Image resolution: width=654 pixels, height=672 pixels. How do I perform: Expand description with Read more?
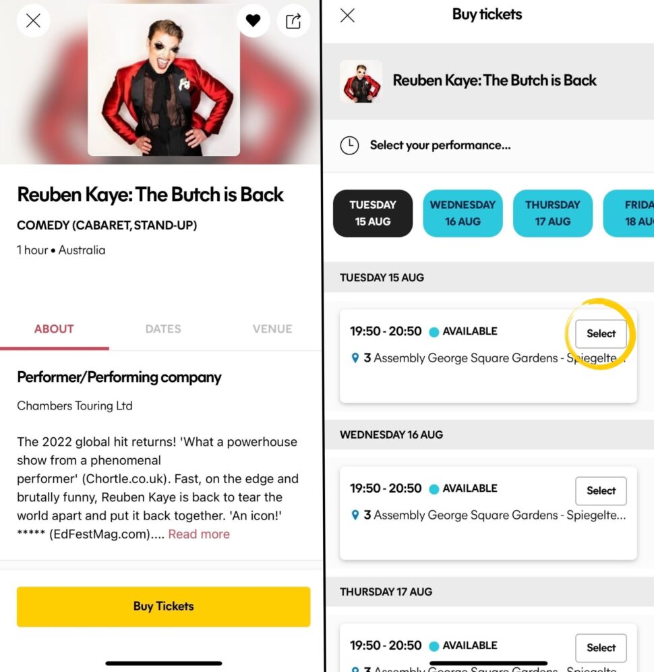(x=199, y=534)
